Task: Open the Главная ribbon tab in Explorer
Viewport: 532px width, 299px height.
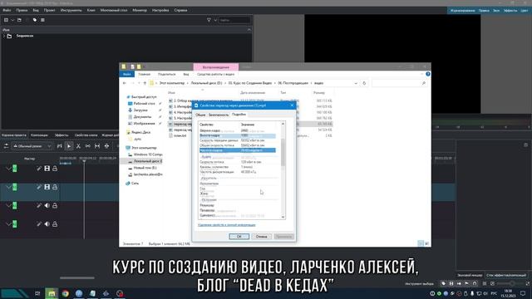Action: (x=144, y=74)
